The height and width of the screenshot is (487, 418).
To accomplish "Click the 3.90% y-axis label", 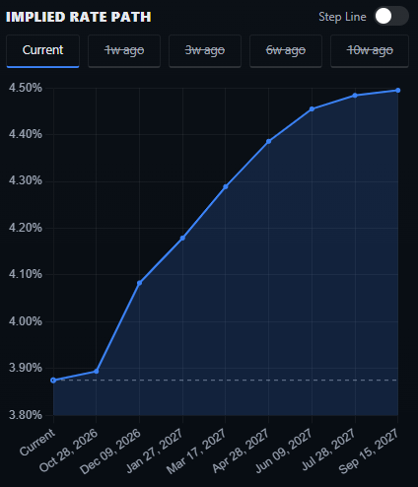I will click(26, 368).
